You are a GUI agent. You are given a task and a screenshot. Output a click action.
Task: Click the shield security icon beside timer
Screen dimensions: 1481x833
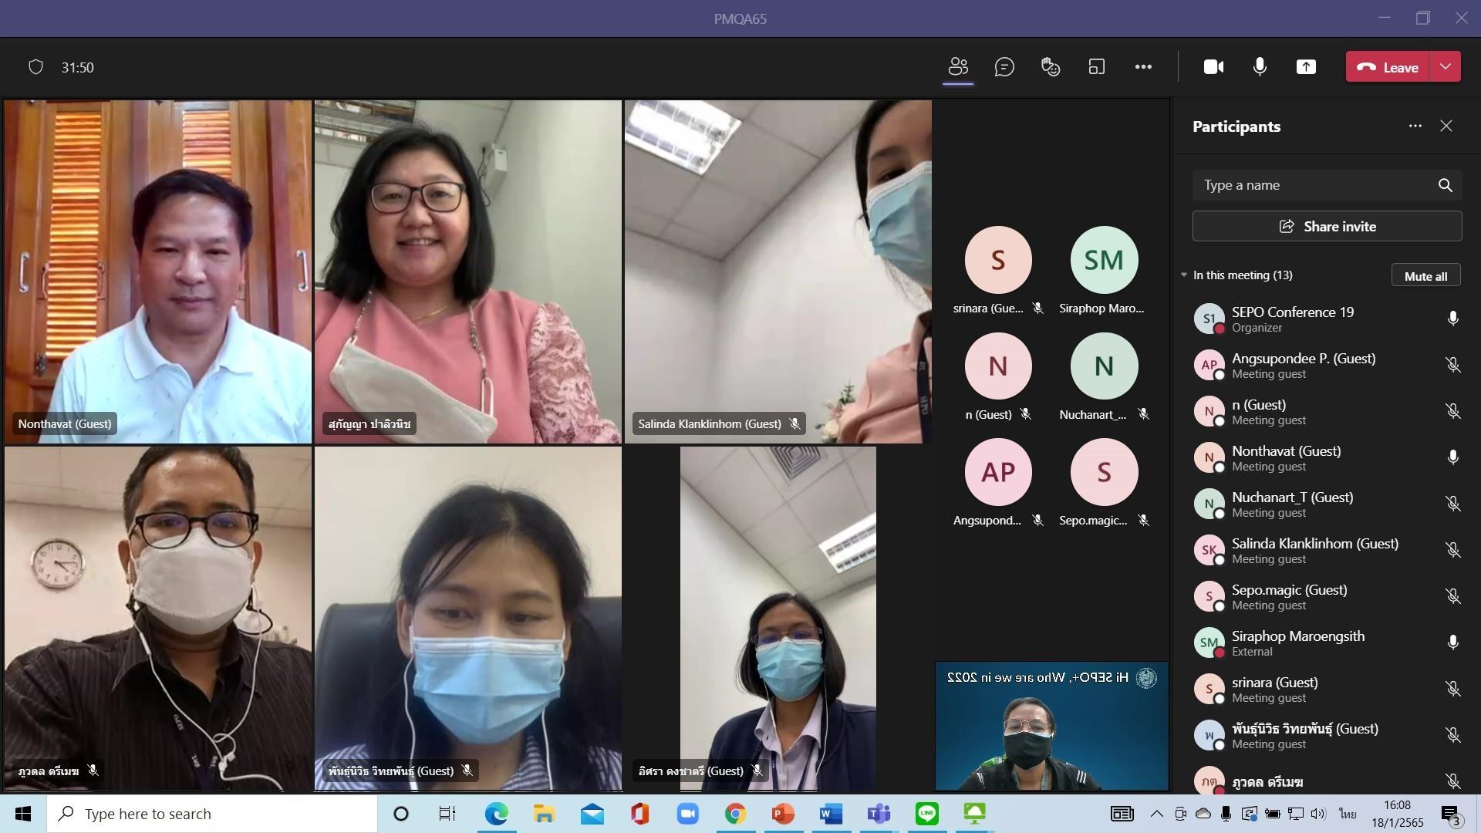point(35,67)
